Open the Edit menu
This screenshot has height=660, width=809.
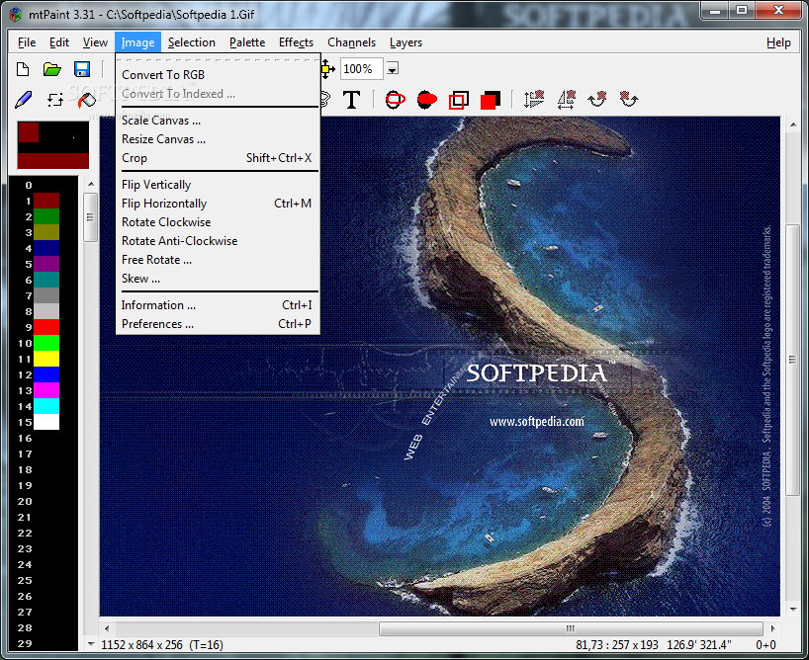click(59, 42)
